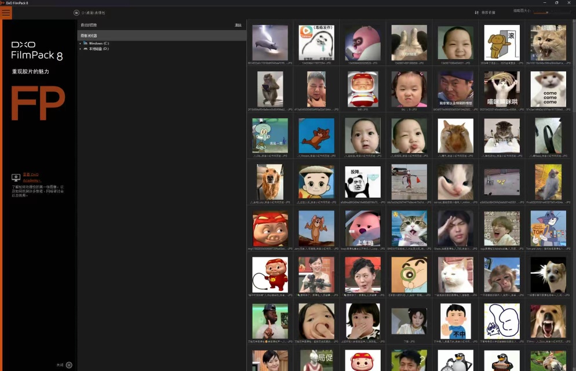
Task: Open the barking dog teeth thumbnail
Action: pyautogui.click(x=548, y=321)
